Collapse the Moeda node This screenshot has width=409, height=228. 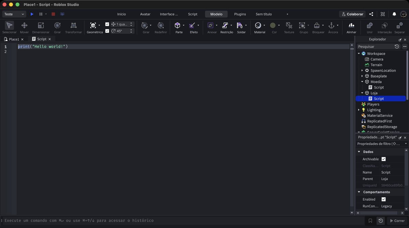click(362, 82)
